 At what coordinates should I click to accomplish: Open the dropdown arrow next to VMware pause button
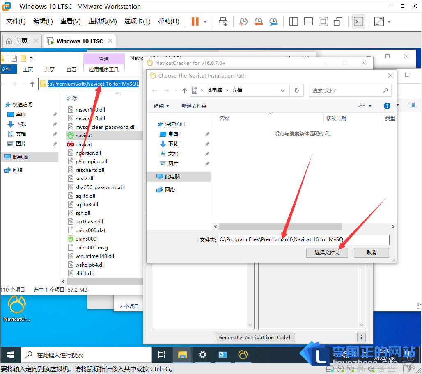(205, 21)
